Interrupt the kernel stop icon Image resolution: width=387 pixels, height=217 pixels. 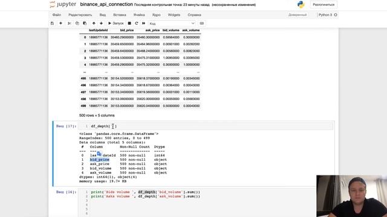129,23
